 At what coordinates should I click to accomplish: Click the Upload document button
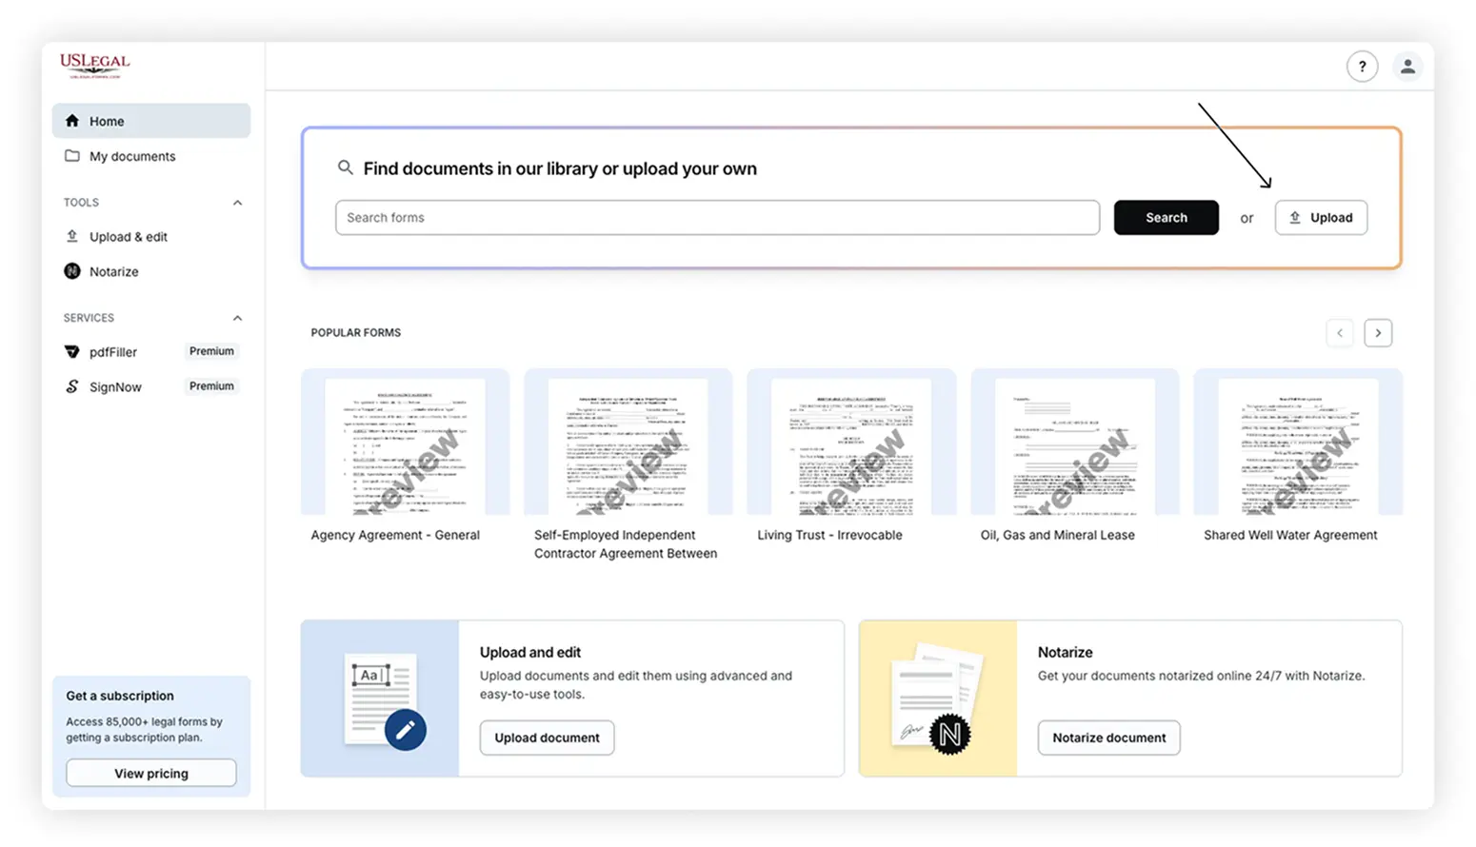coord(547,738)
